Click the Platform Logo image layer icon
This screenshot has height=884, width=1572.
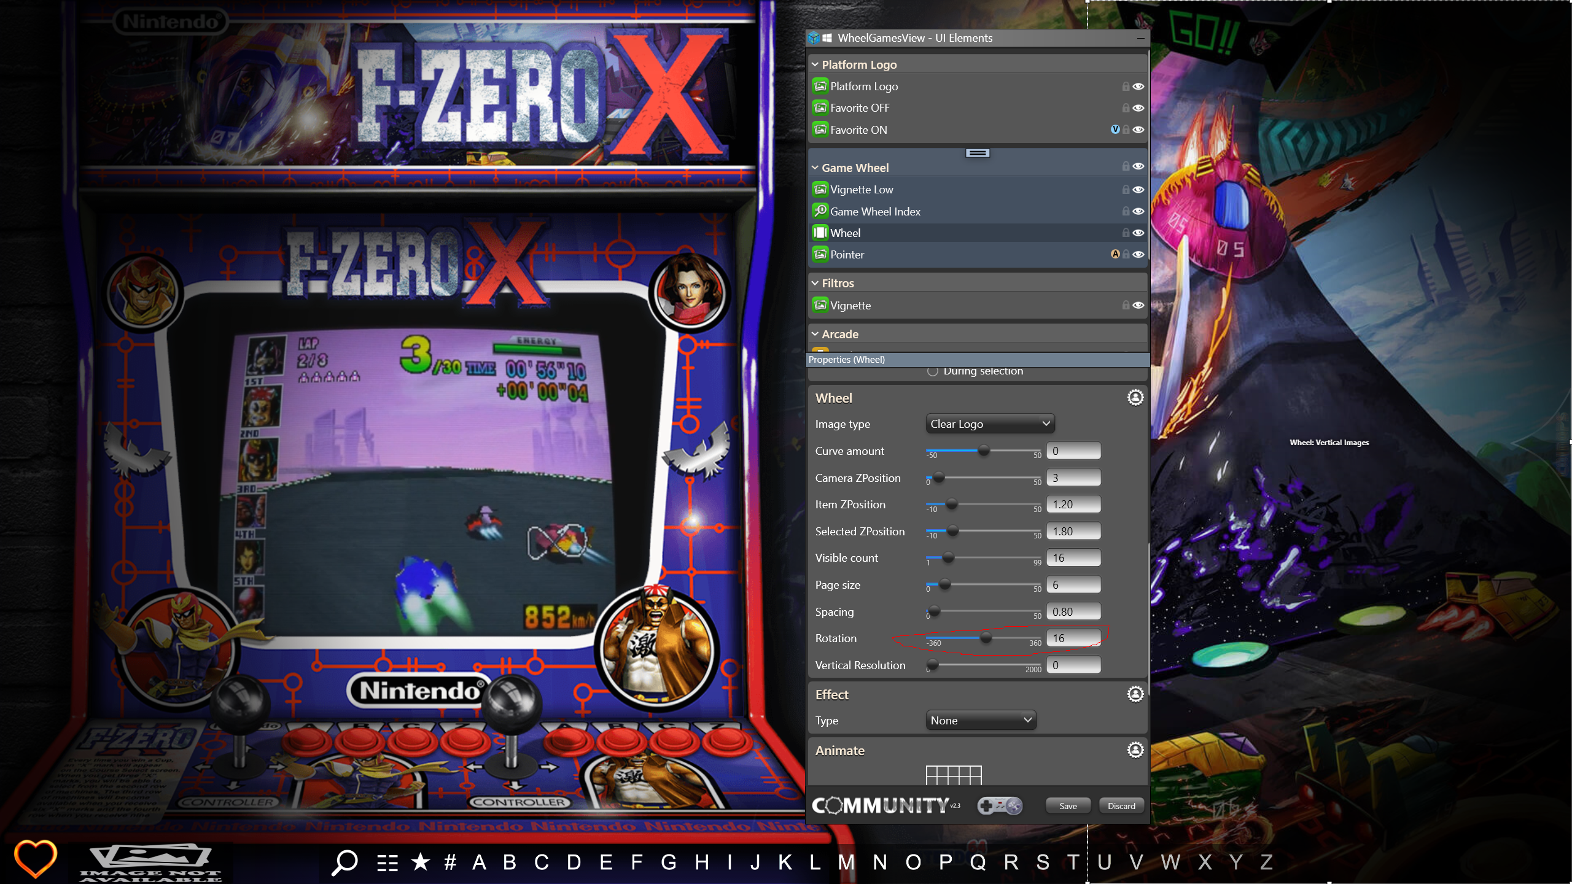pos(820,86)
